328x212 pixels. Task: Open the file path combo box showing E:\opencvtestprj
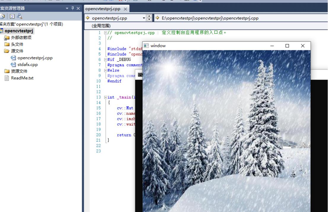[241, 18]
